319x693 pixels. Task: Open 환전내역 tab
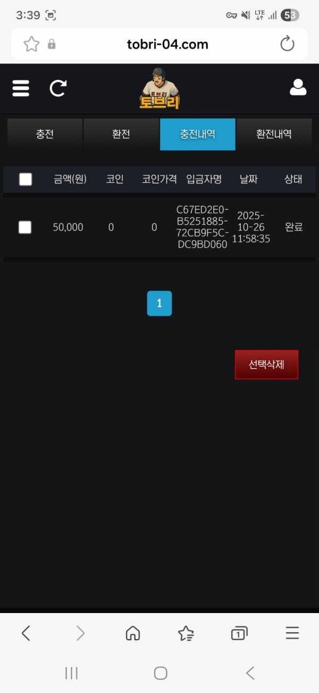click(x=274, y=134)
